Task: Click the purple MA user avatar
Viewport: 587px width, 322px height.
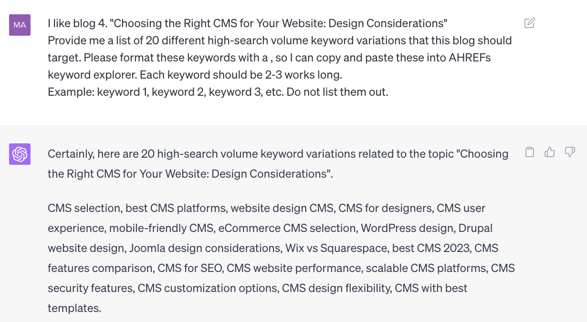Action: coord(20,25)
